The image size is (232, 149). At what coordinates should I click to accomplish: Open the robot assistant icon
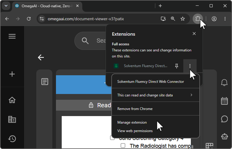point(225,136)
